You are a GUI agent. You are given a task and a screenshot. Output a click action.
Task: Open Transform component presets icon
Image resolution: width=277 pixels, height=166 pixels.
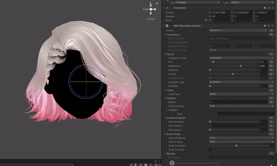268,8
